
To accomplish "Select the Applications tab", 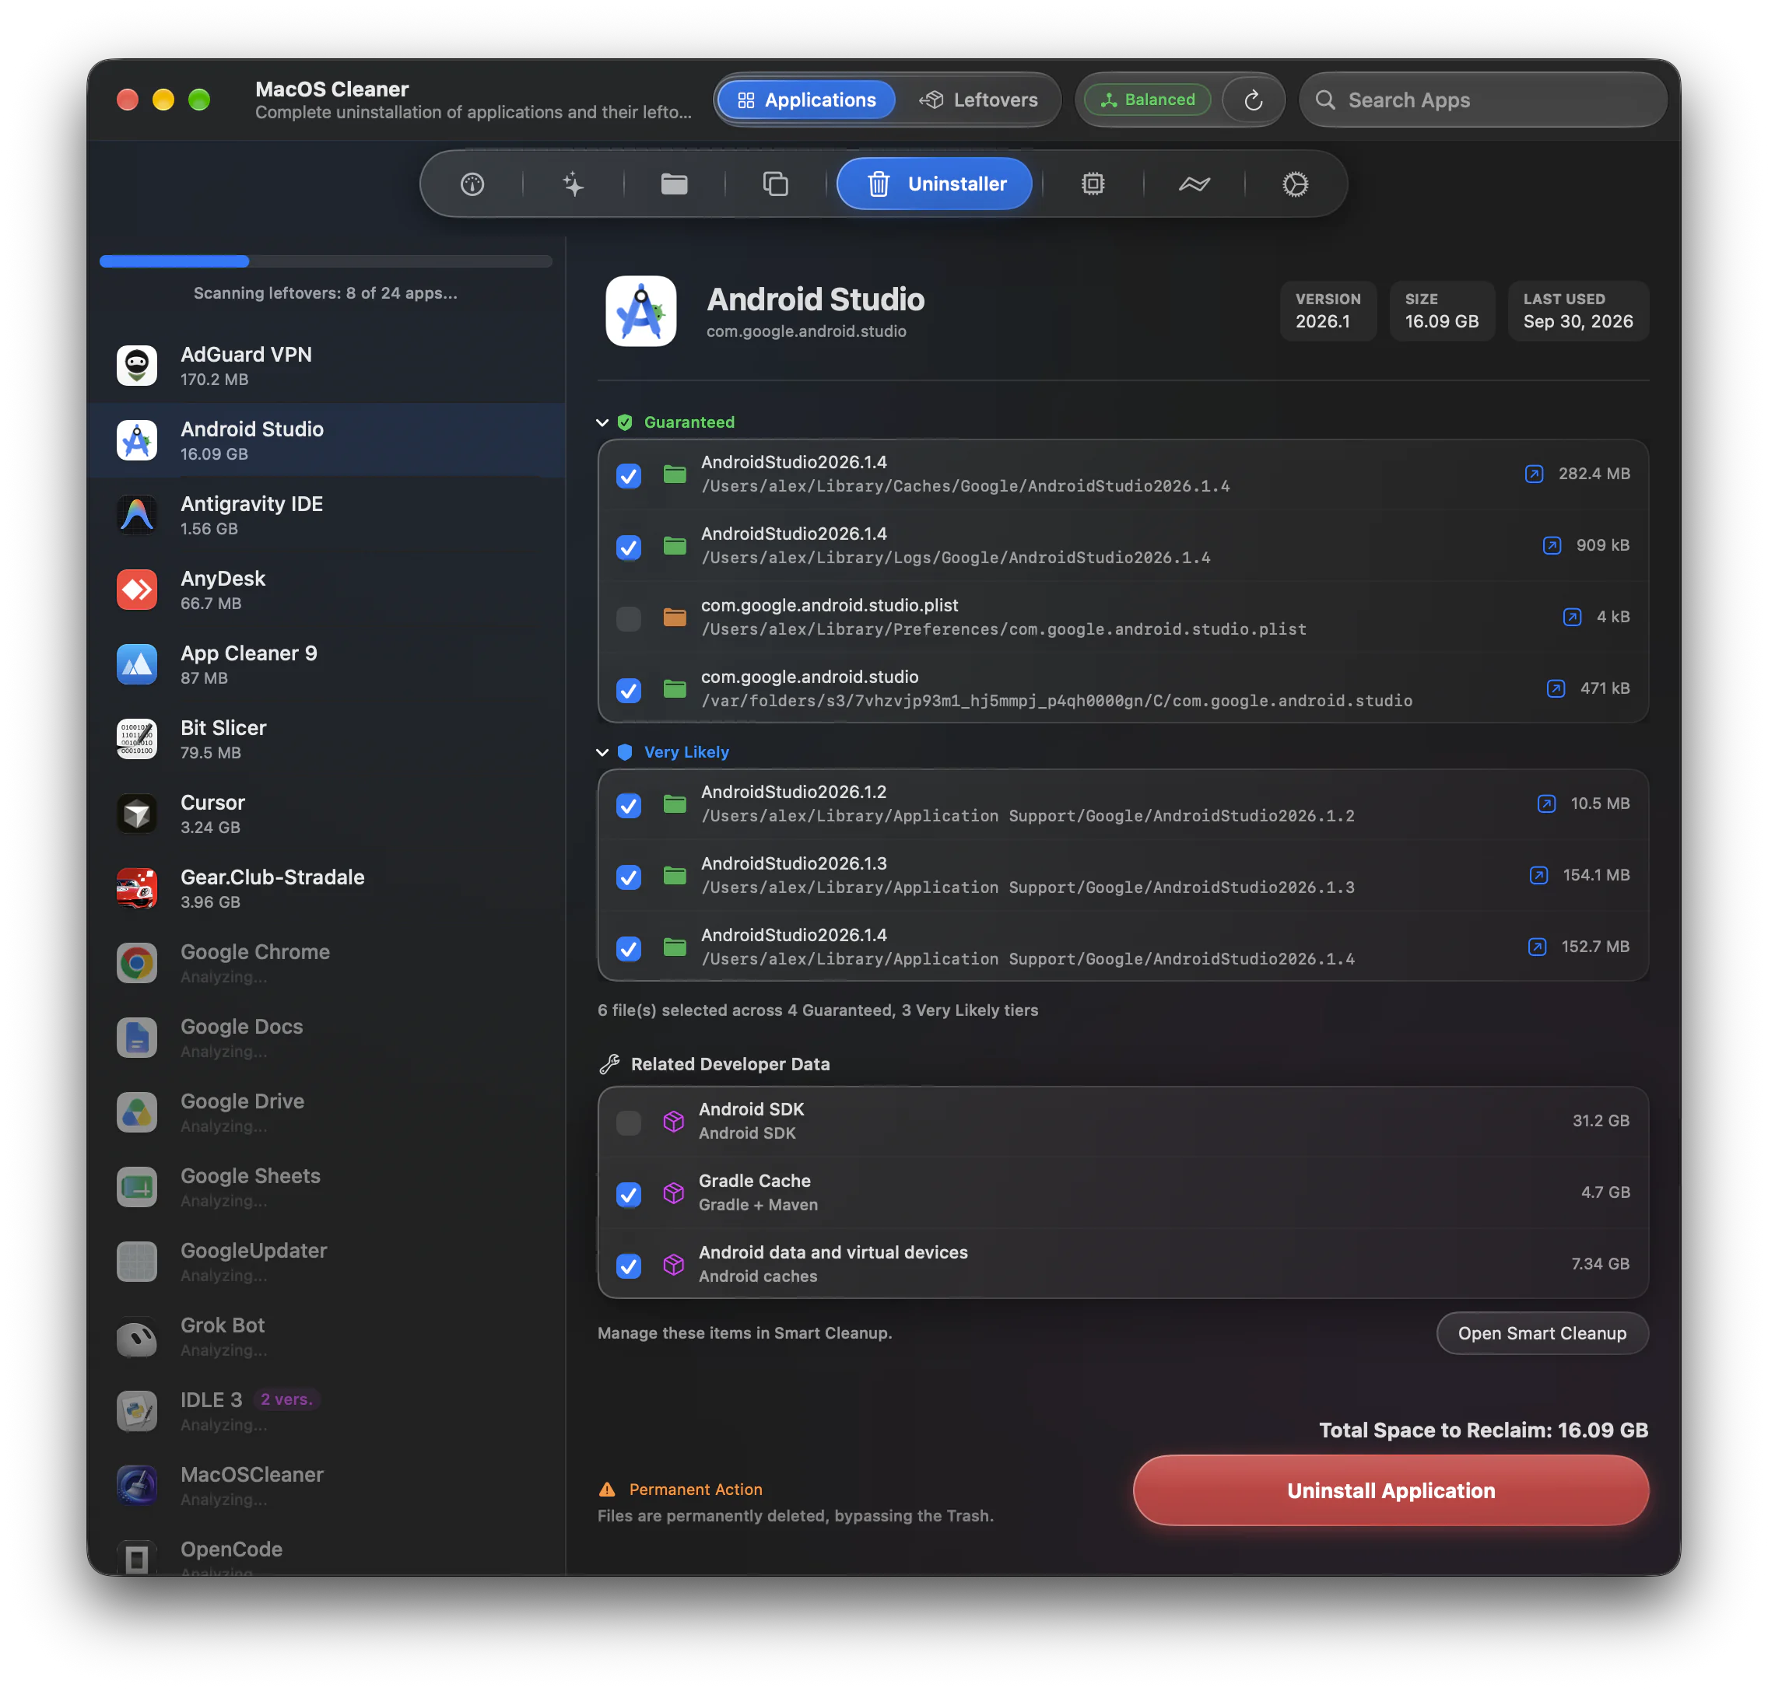I will click(x=806, y=100).
